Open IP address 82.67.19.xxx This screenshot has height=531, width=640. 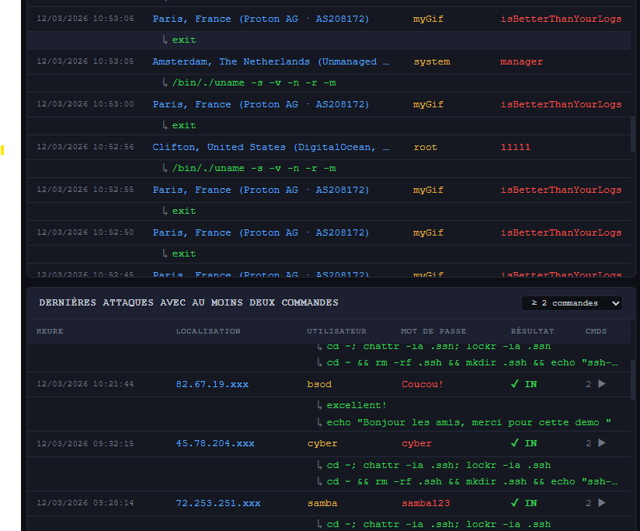click(x=212, y=384)
